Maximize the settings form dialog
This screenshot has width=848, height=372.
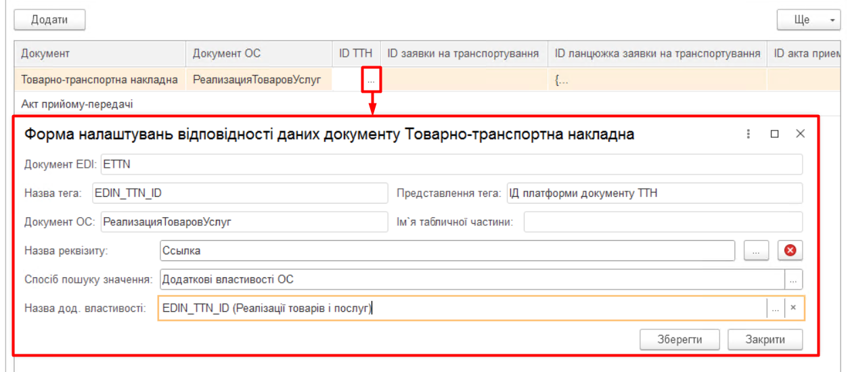[775, 134]
